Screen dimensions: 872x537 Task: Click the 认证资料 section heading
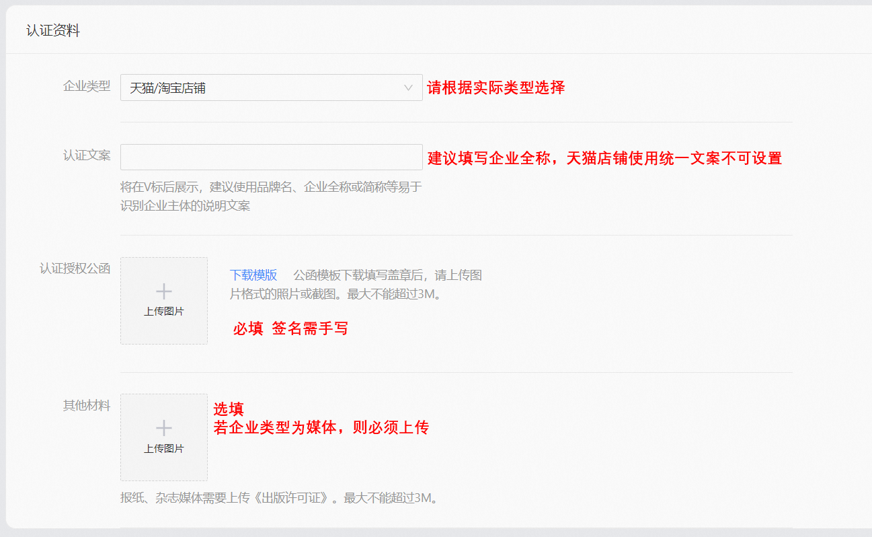[53, 30]
